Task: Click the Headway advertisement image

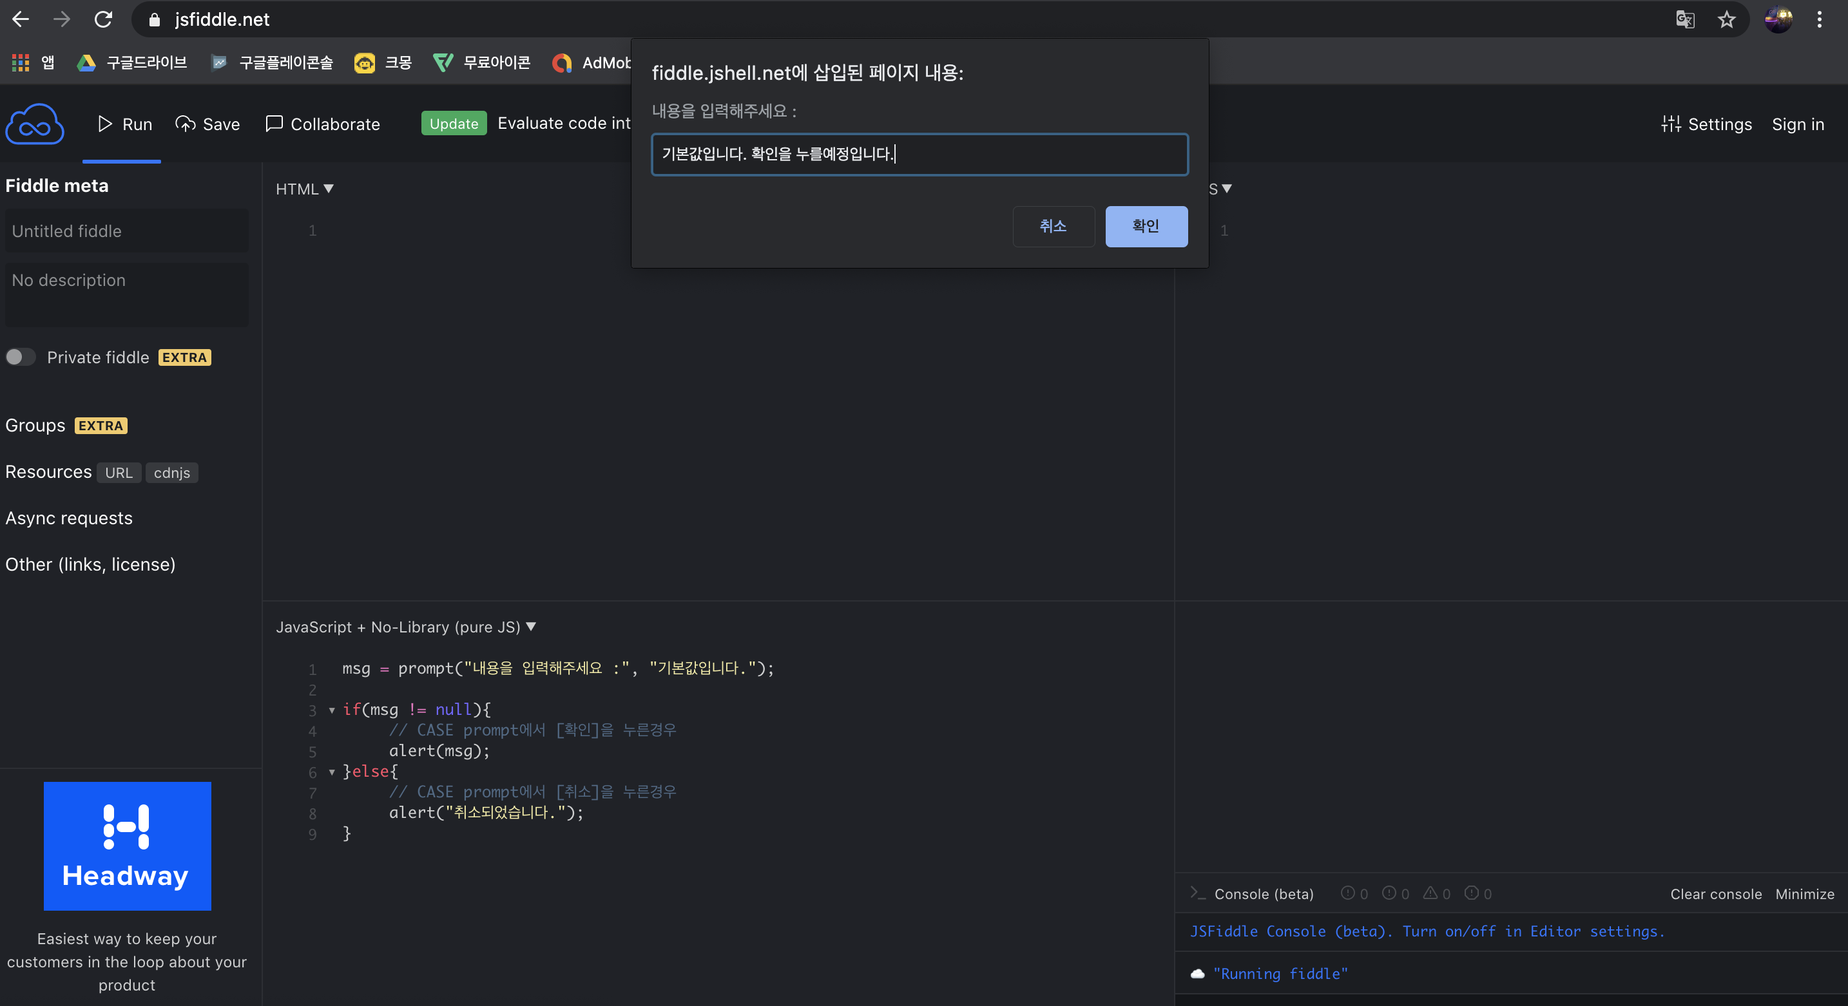Action: tap(127, 846)
